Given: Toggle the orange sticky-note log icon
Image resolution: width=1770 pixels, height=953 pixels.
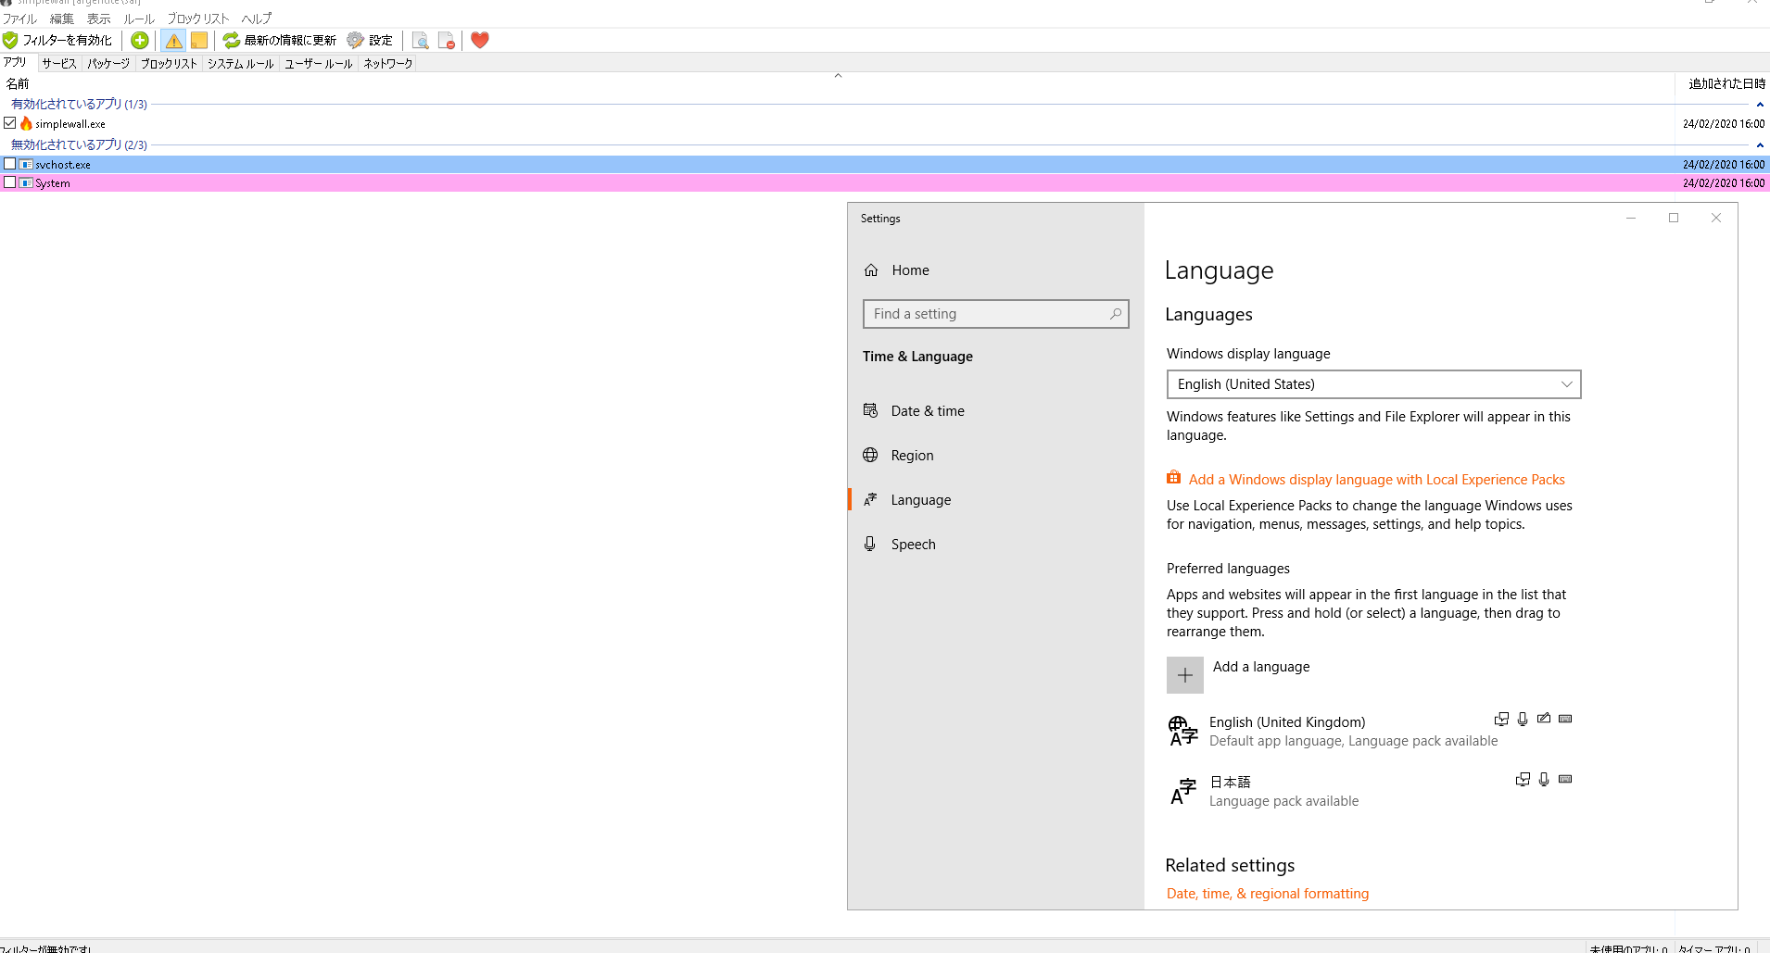Looking at the screenshot, I should click(199, 40).
